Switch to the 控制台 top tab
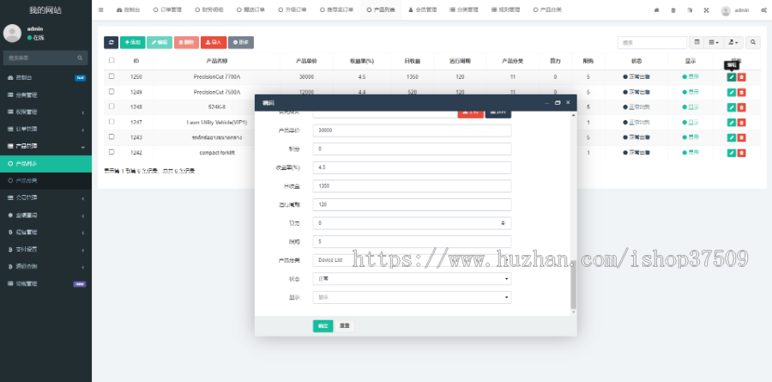The height and width of the screenshot is (382, 772). point(128,9)
